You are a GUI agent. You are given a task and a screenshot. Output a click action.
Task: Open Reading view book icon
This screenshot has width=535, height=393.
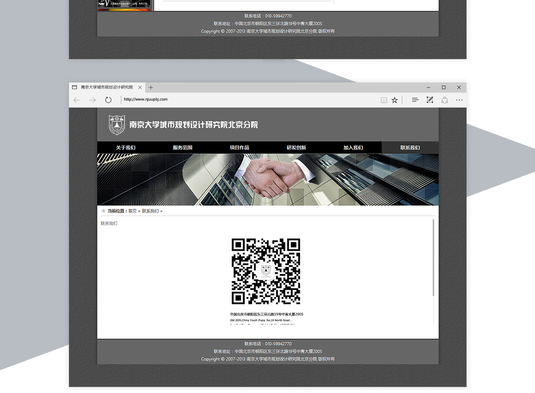coord(384,100)
